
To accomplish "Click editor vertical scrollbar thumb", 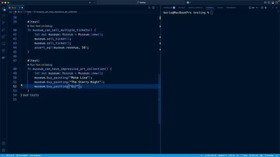I will pos(159,99).
